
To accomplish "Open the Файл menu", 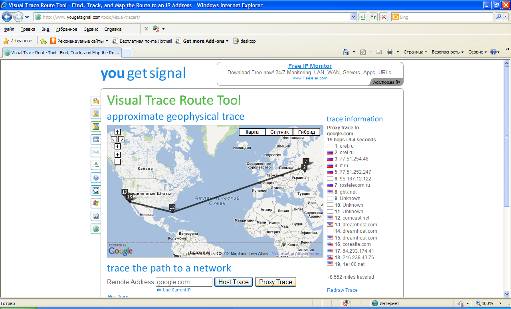I will pyautogui.click(x=9, y=29).
